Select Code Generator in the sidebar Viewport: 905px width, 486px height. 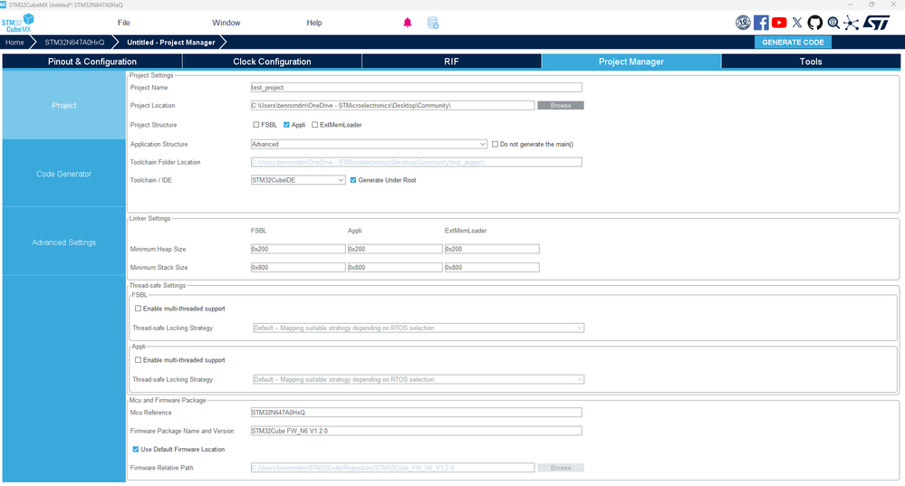pos(63,174)
